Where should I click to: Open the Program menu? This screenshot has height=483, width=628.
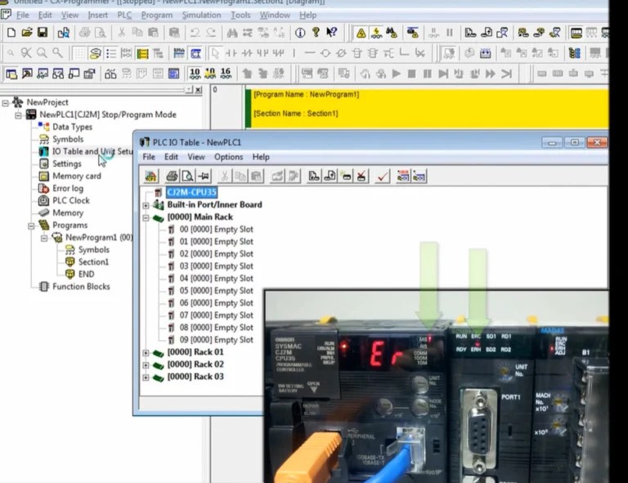pyautogui.click(x=157, y=16)
